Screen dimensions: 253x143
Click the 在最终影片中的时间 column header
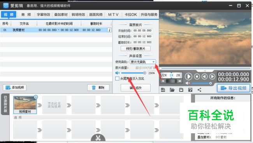pyautogui.click(x=59, y=24)
